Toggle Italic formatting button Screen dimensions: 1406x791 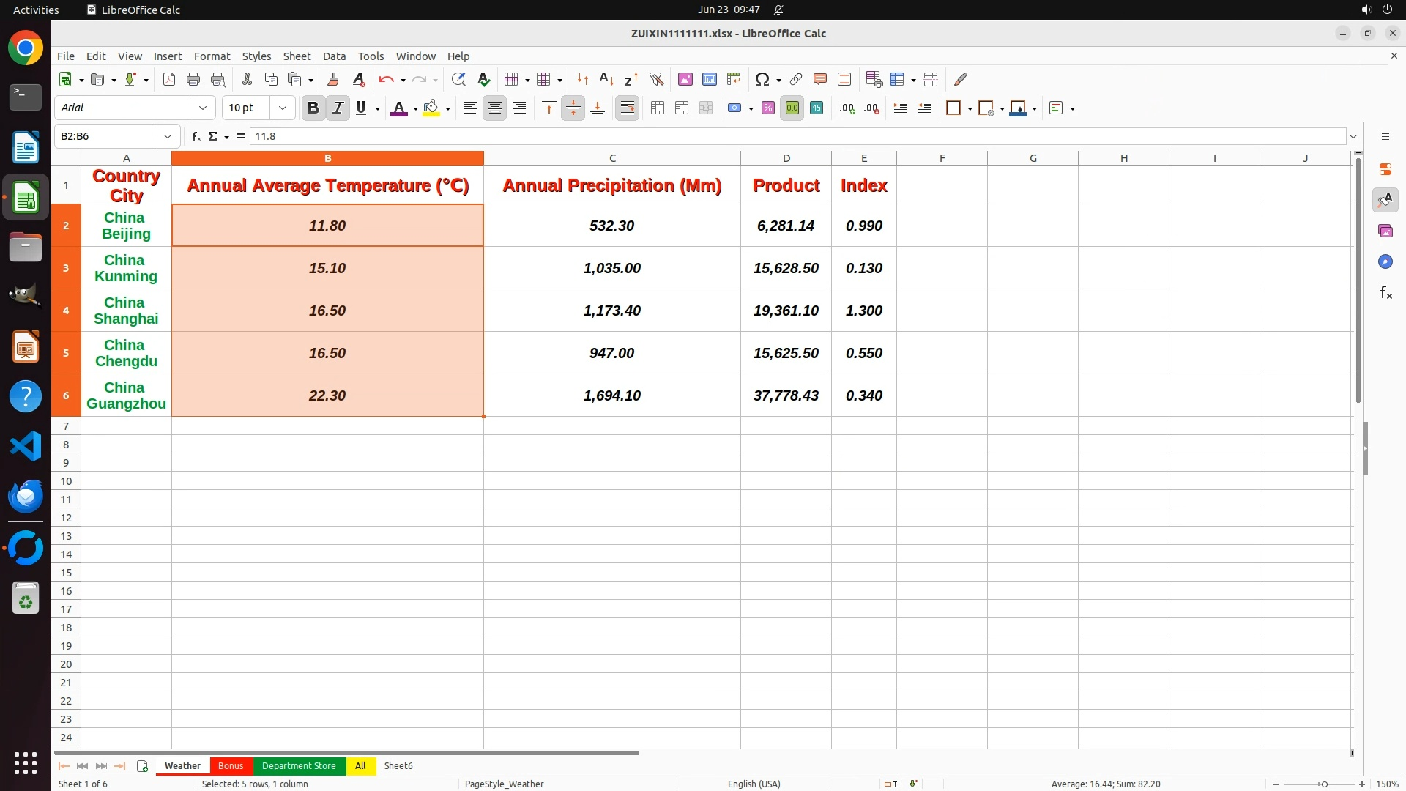pos(338,108)
